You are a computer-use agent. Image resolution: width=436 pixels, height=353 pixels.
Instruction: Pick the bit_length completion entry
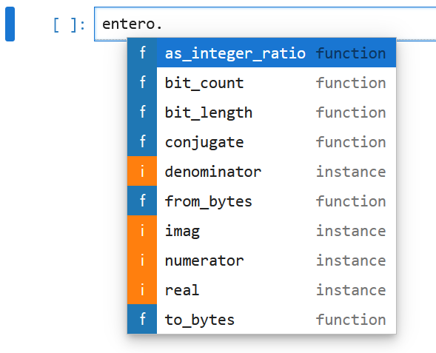[261, 112]
